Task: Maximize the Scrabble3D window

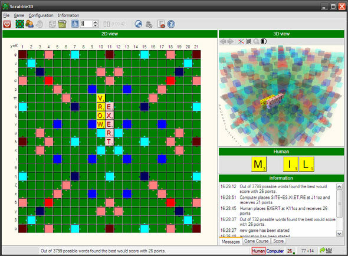Action: 333,6
